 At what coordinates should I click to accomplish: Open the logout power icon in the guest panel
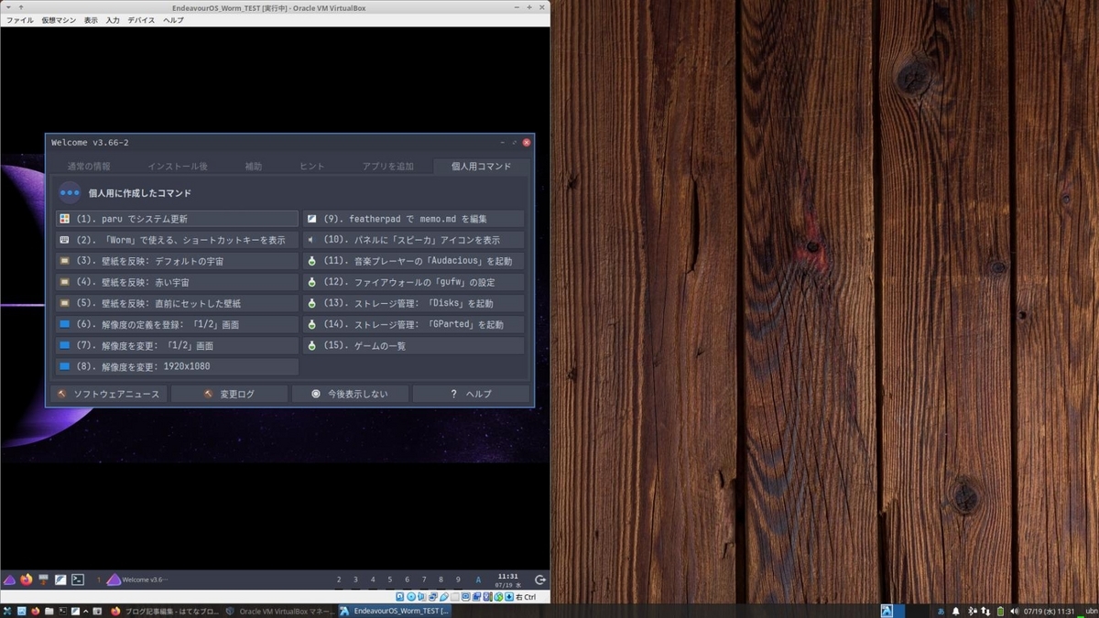pos(540,580)
